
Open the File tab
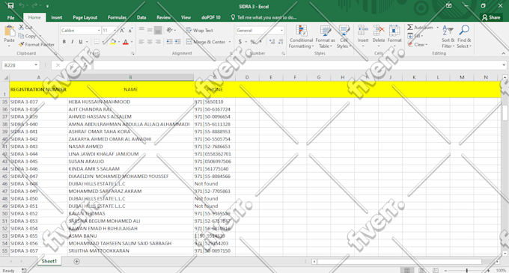10,17
